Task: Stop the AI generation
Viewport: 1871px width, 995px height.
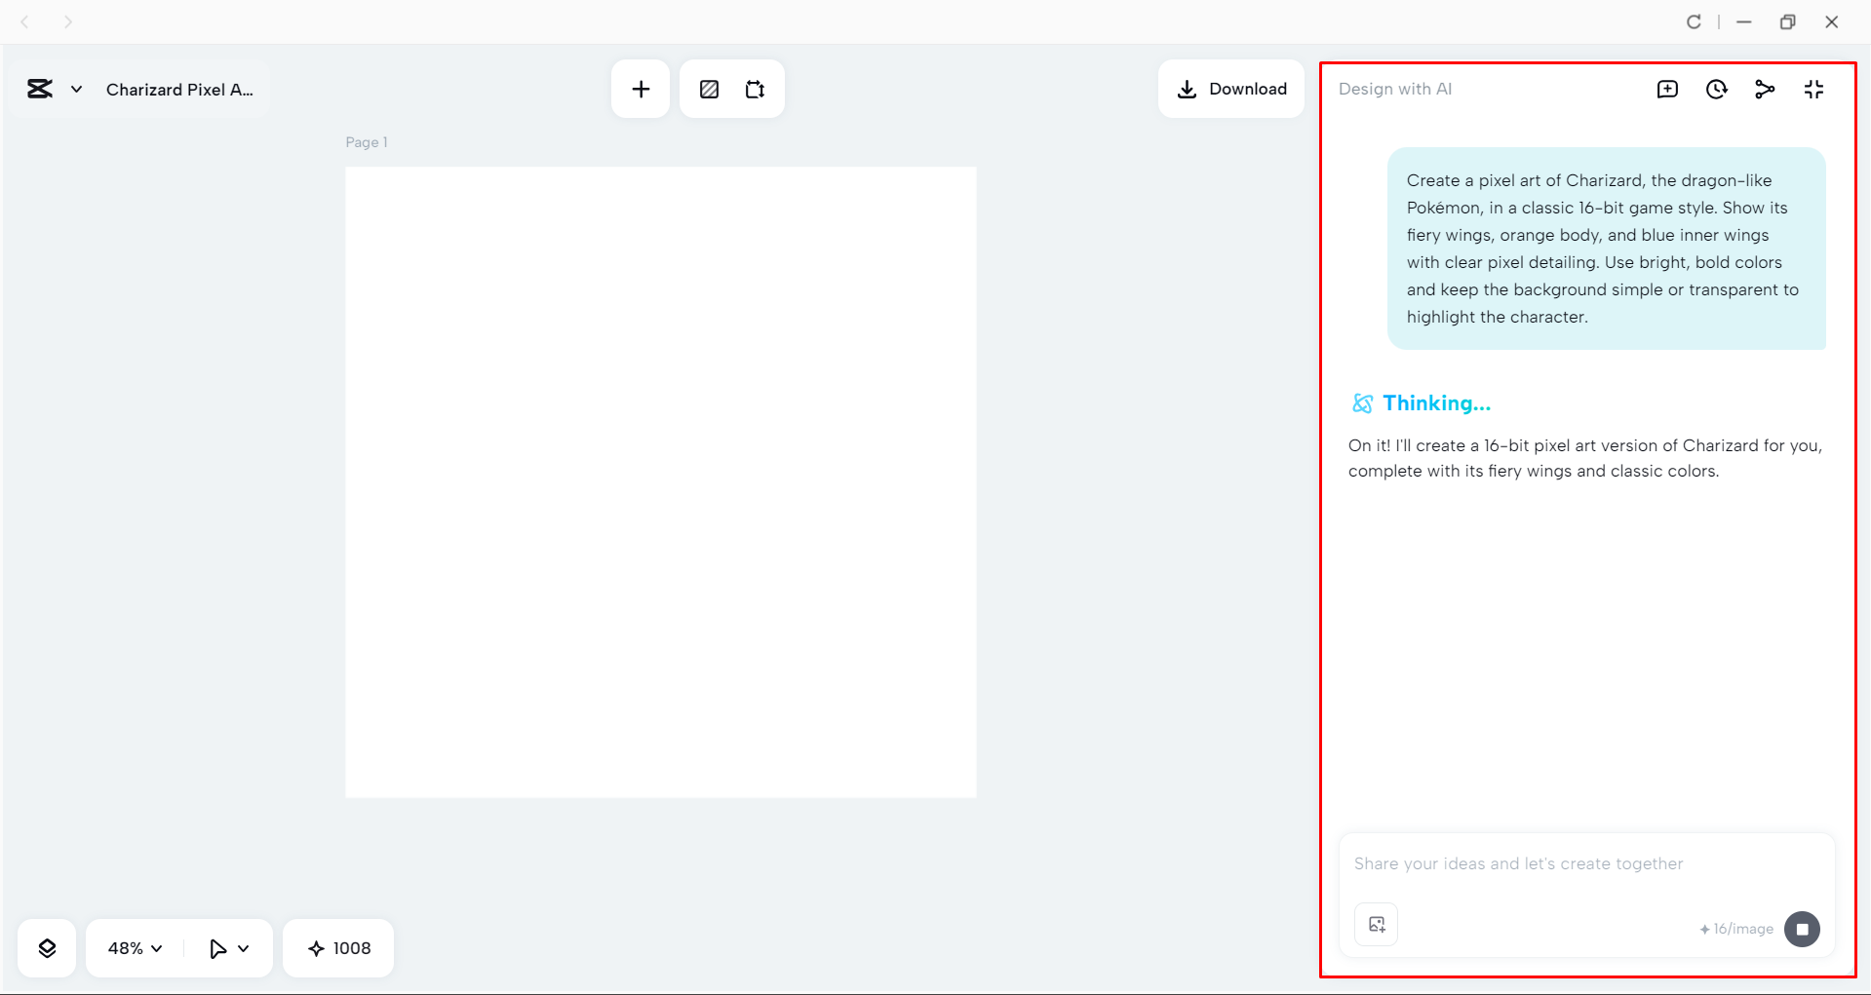Action: coord(1802,929)
